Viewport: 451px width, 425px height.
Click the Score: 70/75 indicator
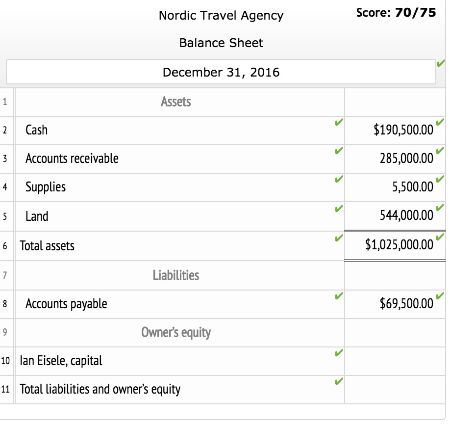click(396, 13)
